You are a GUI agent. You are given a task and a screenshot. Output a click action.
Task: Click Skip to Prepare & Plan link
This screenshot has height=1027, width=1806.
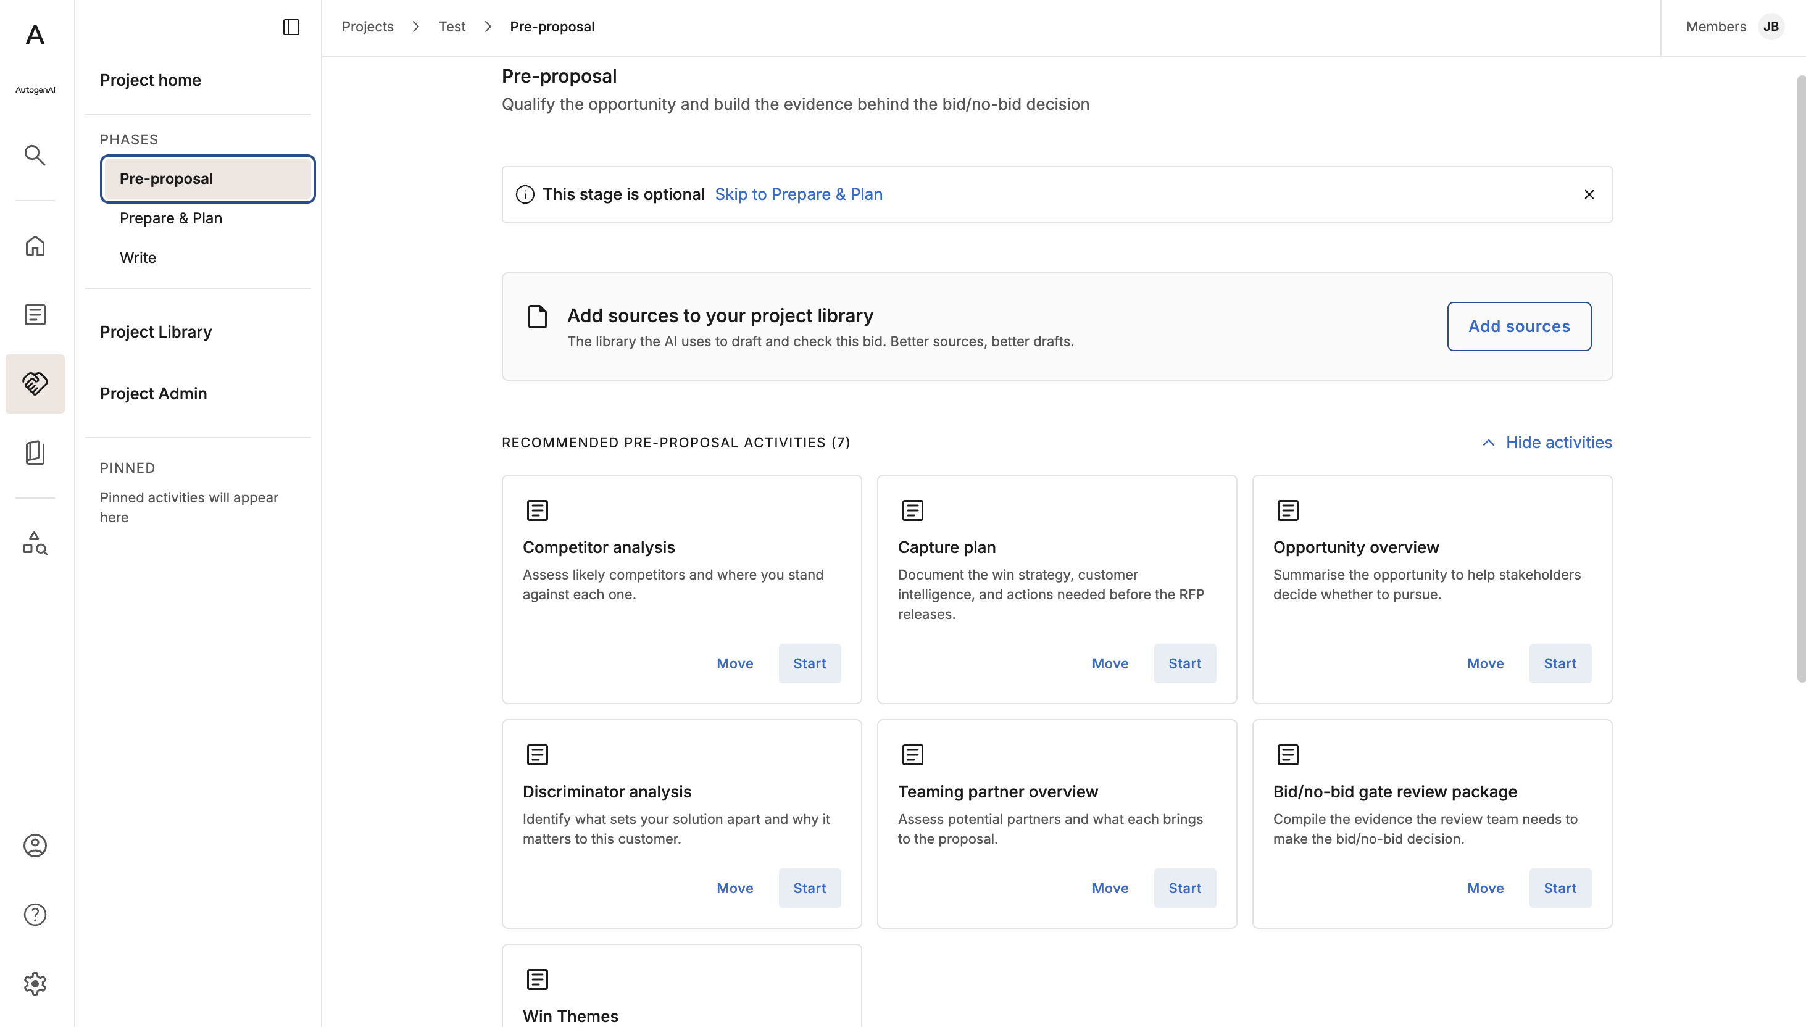798,194
